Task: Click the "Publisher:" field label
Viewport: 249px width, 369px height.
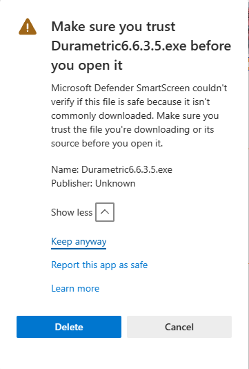Action: click(72, 183)
